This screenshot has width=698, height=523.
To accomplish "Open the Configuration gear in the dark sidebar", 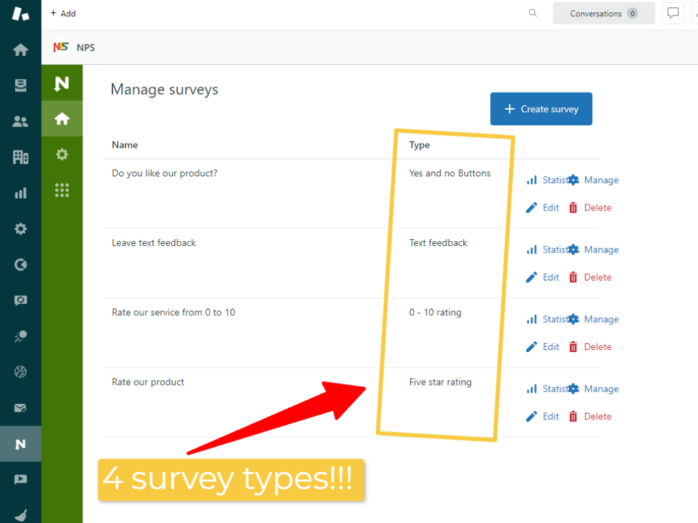I will (20, 229).
